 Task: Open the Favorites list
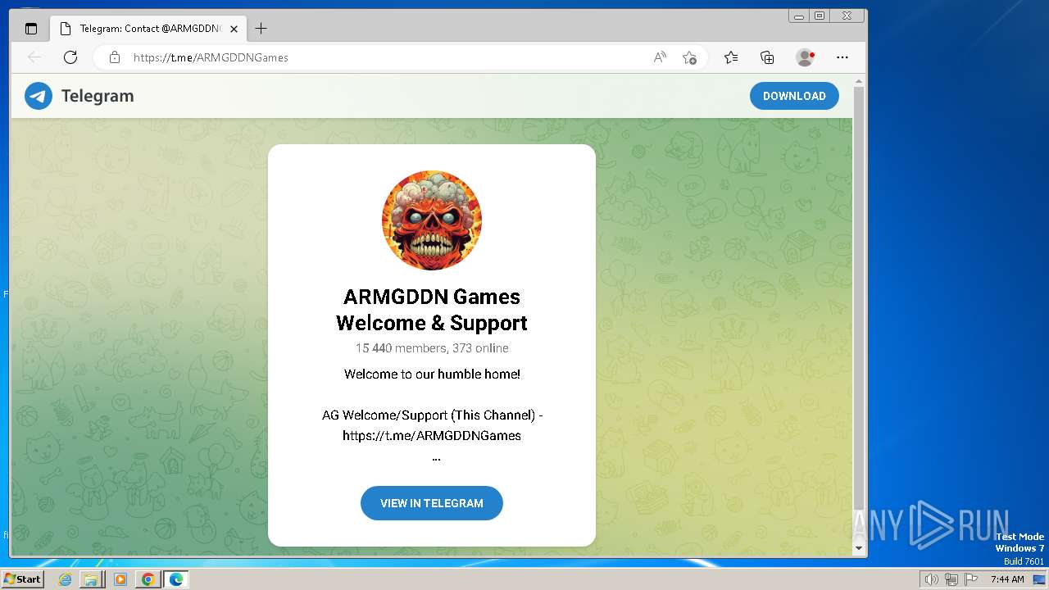click(x=731, y=57)
